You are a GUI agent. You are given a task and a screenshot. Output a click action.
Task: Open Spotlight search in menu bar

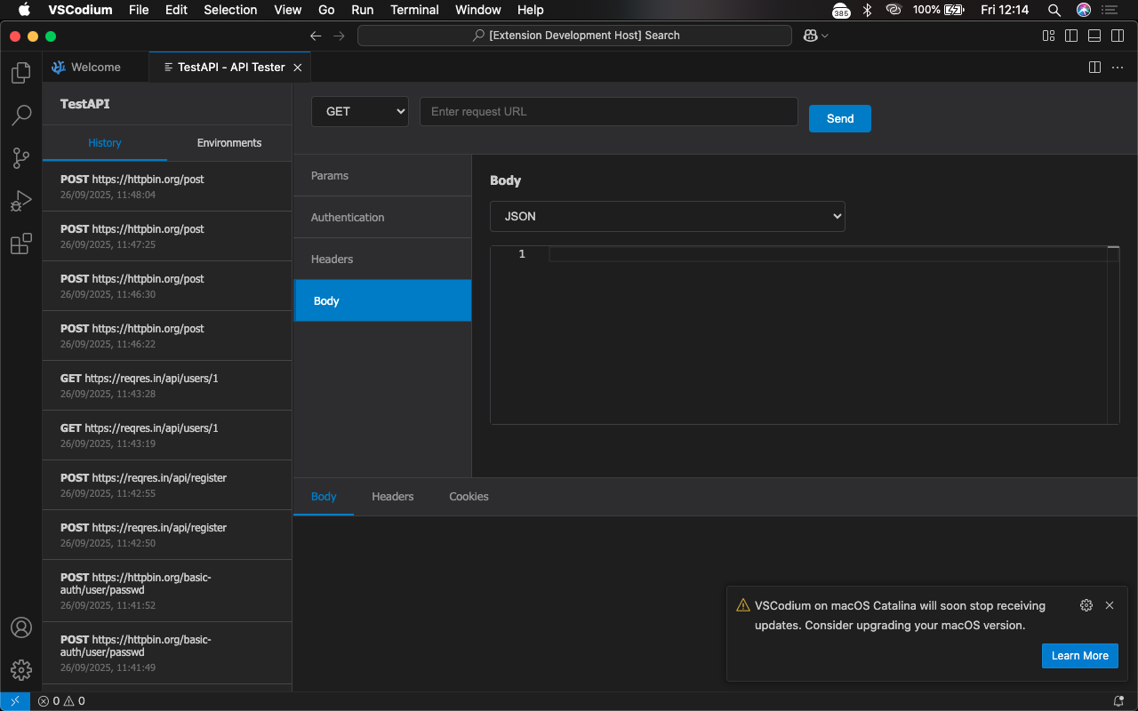click(x=1054, y=10)
